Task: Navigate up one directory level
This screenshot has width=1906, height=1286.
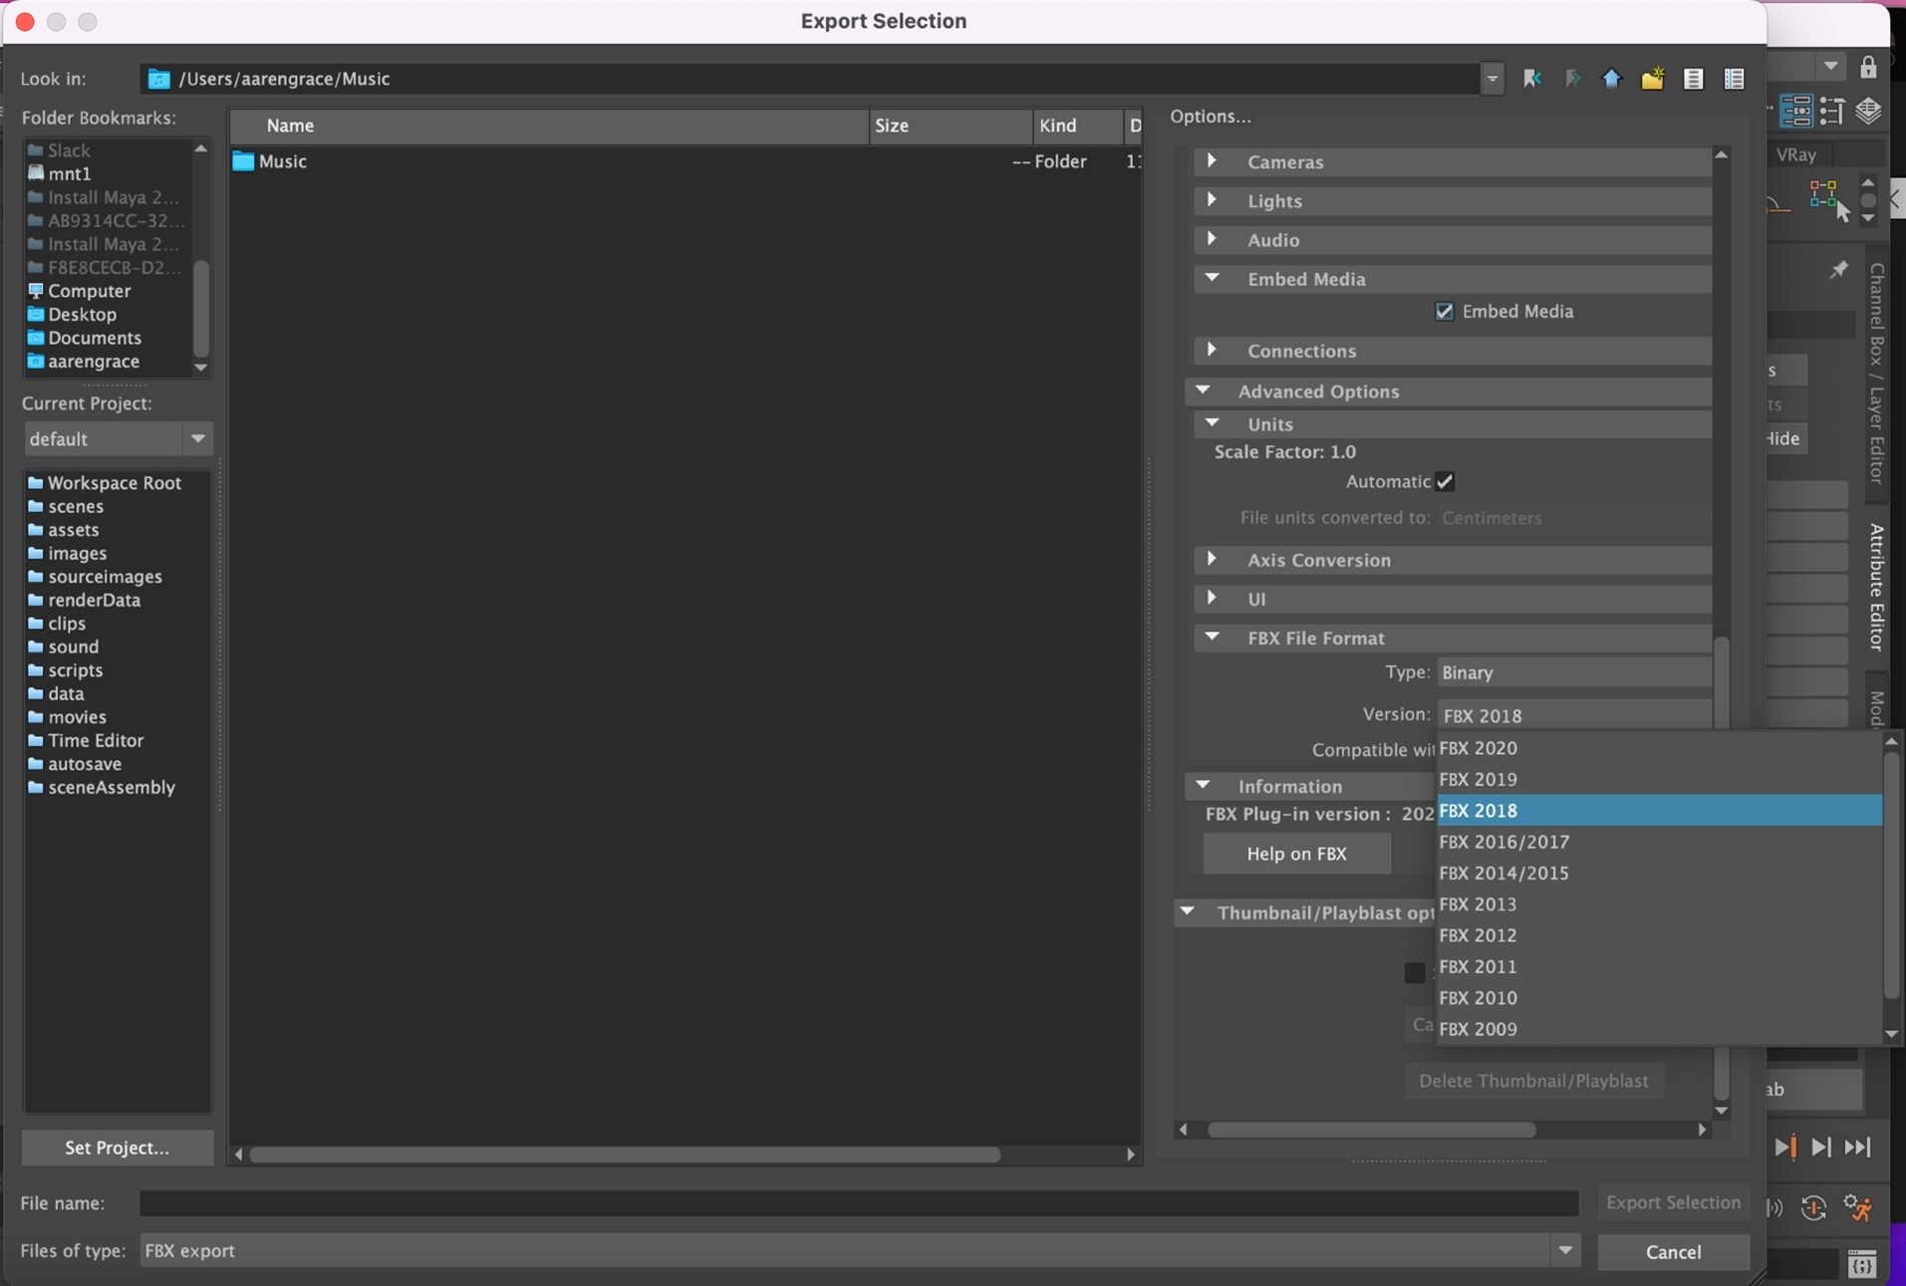Action: click(x=1611, y=79)
